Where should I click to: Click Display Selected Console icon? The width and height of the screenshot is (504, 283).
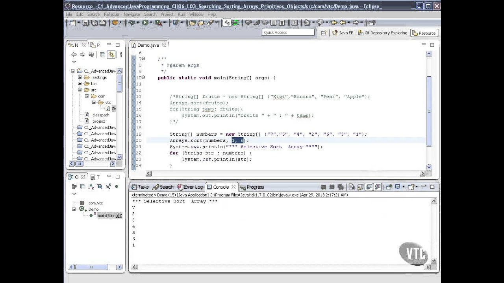tap(397, 187)
